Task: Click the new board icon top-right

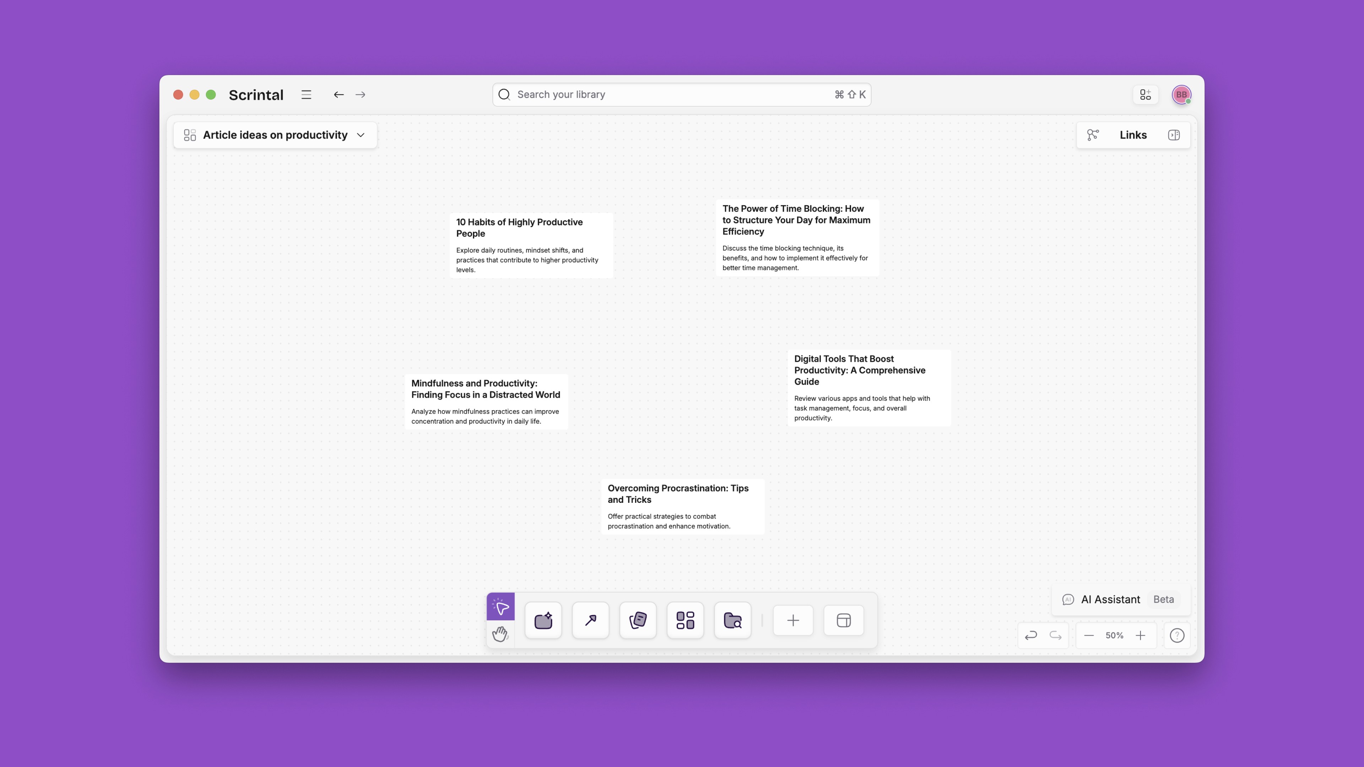Action: pyautogui.click(x=1145, y=95)
